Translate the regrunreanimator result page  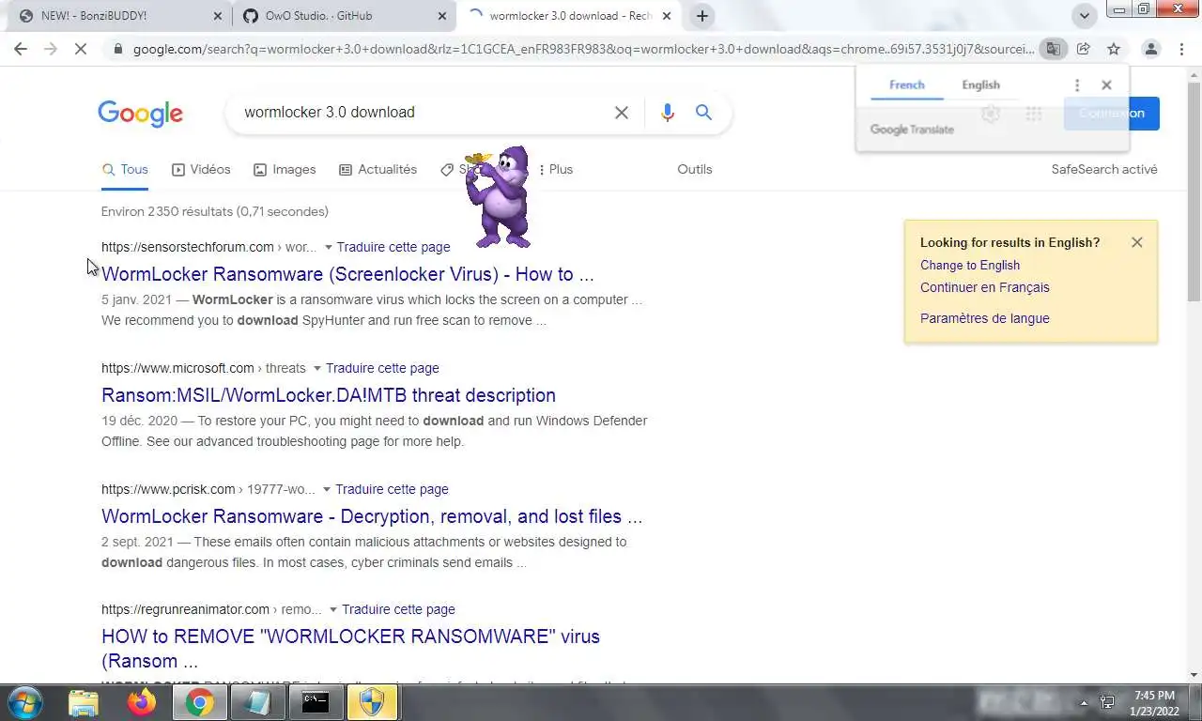click(x=398, y=609)
